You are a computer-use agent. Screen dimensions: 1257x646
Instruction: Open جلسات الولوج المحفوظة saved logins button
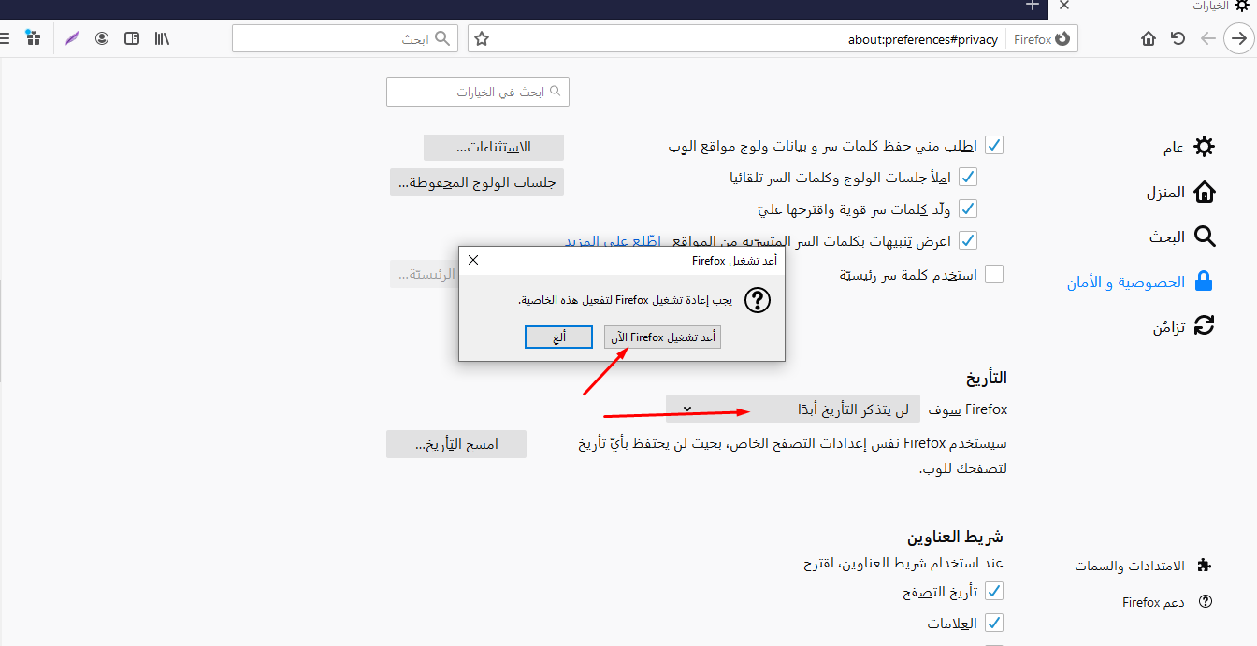(477, 182)
